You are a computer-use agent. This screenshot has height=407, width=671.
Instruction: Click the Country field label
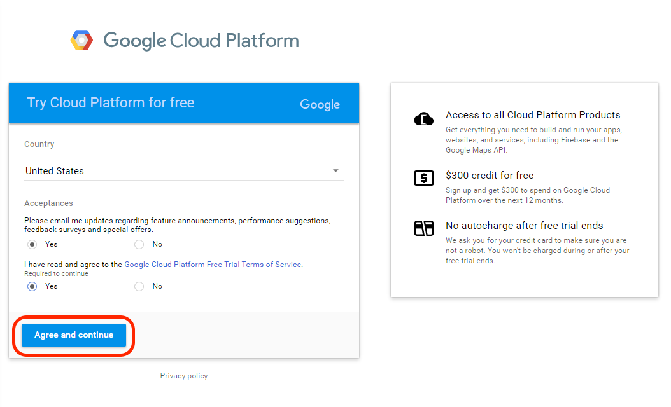39,144
